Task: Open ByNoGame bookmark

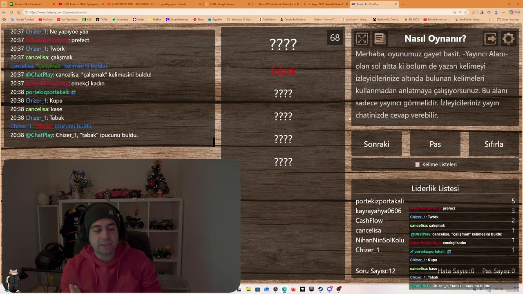Action: click(x=268, y=20)
